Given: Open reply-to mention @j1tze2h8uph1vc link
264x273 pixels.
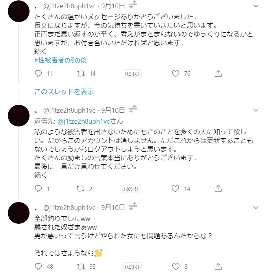Looking at the screenshot, I should tap(79, 121).
